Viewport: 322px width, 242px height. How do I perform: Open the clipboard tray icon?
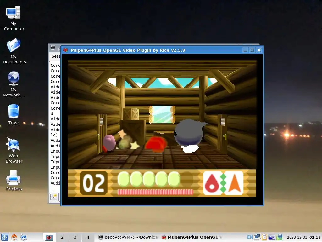(264, 237)
